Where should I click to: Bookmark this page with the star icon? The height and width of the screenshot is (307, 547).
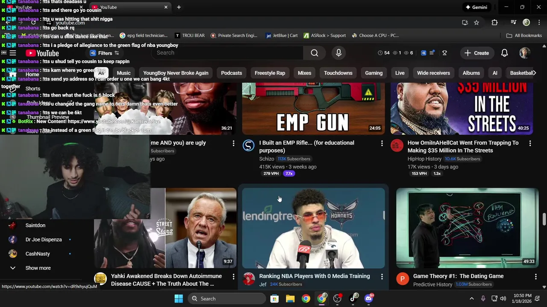pos(476,22)
